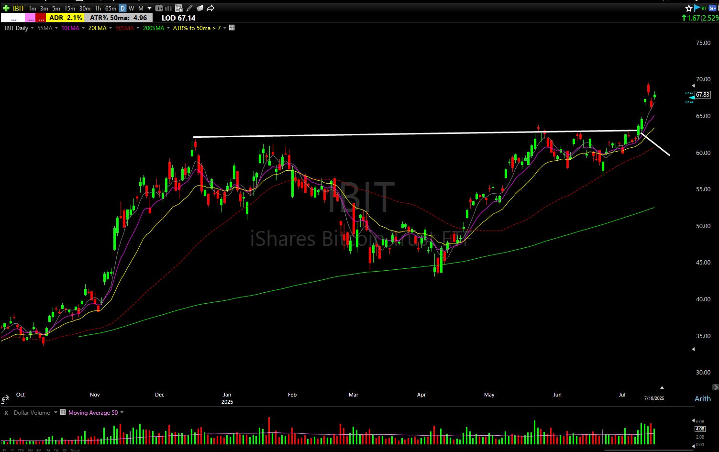Select the Today range shortcut

pos(75,450)
